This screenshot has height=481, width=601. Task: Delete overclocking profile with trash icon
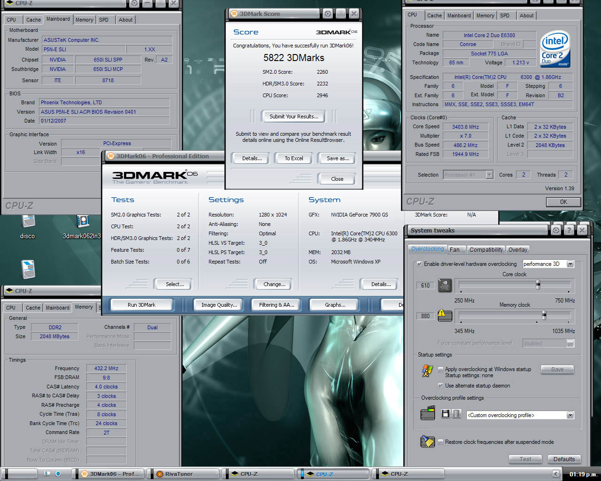pyautogui.click(x=456, y=414)
